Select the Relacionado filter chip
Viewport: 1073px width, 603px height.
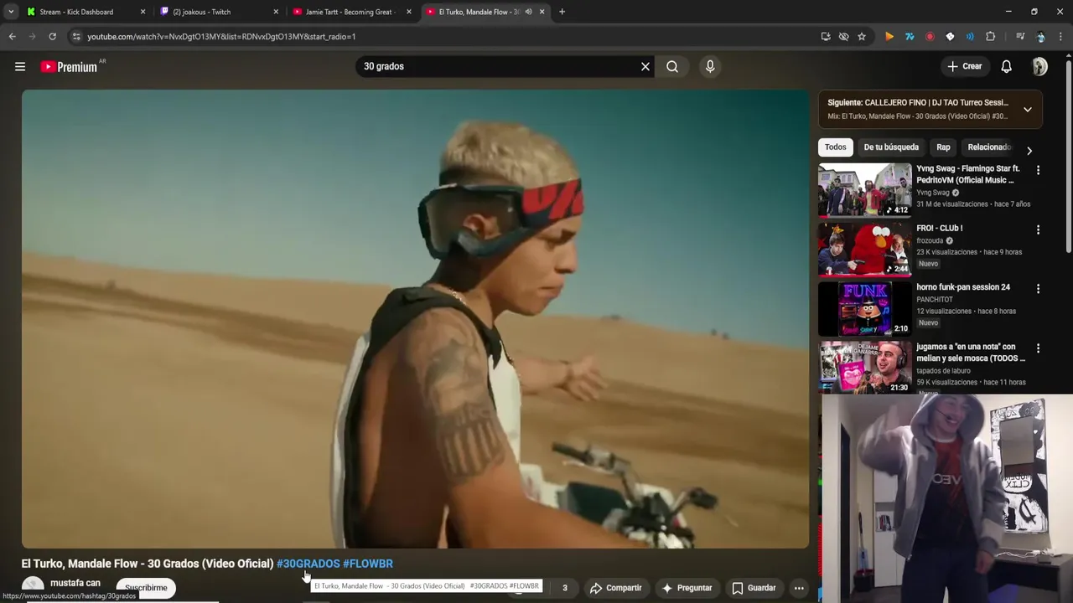pyautogui.click(x=990, y=147)
